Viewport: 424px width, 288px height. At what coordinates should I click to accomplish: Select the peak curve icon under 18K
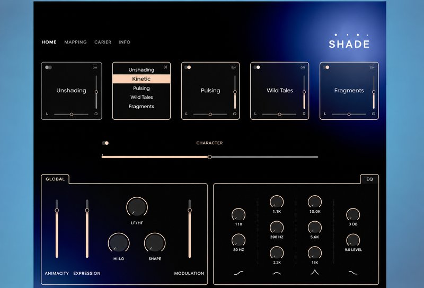tap(315, 272)
